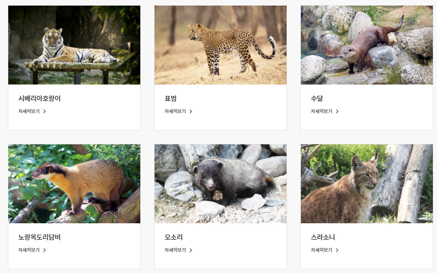The image size is (437, 273).
Task: Click the chevron arrow in 수달 card
Action: (337, 111)
